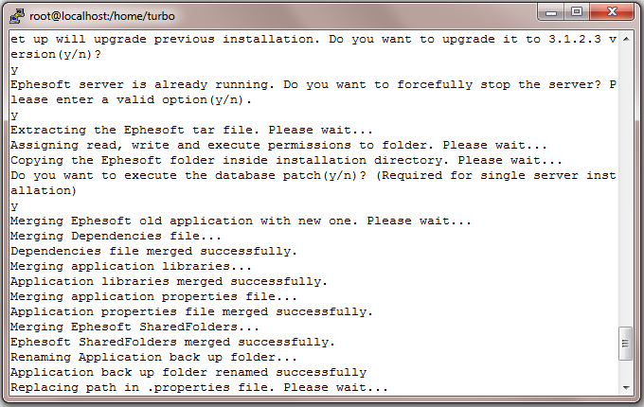Click the 'Merging application libraries...' output line
Image resolution: width=644 pixels, height=407 pixels.
pyautogui.click(x=131, y=266)
